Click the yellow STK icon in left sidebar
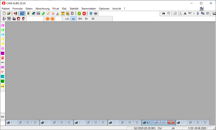Screen dimensions: 216x130 [2, 86]
